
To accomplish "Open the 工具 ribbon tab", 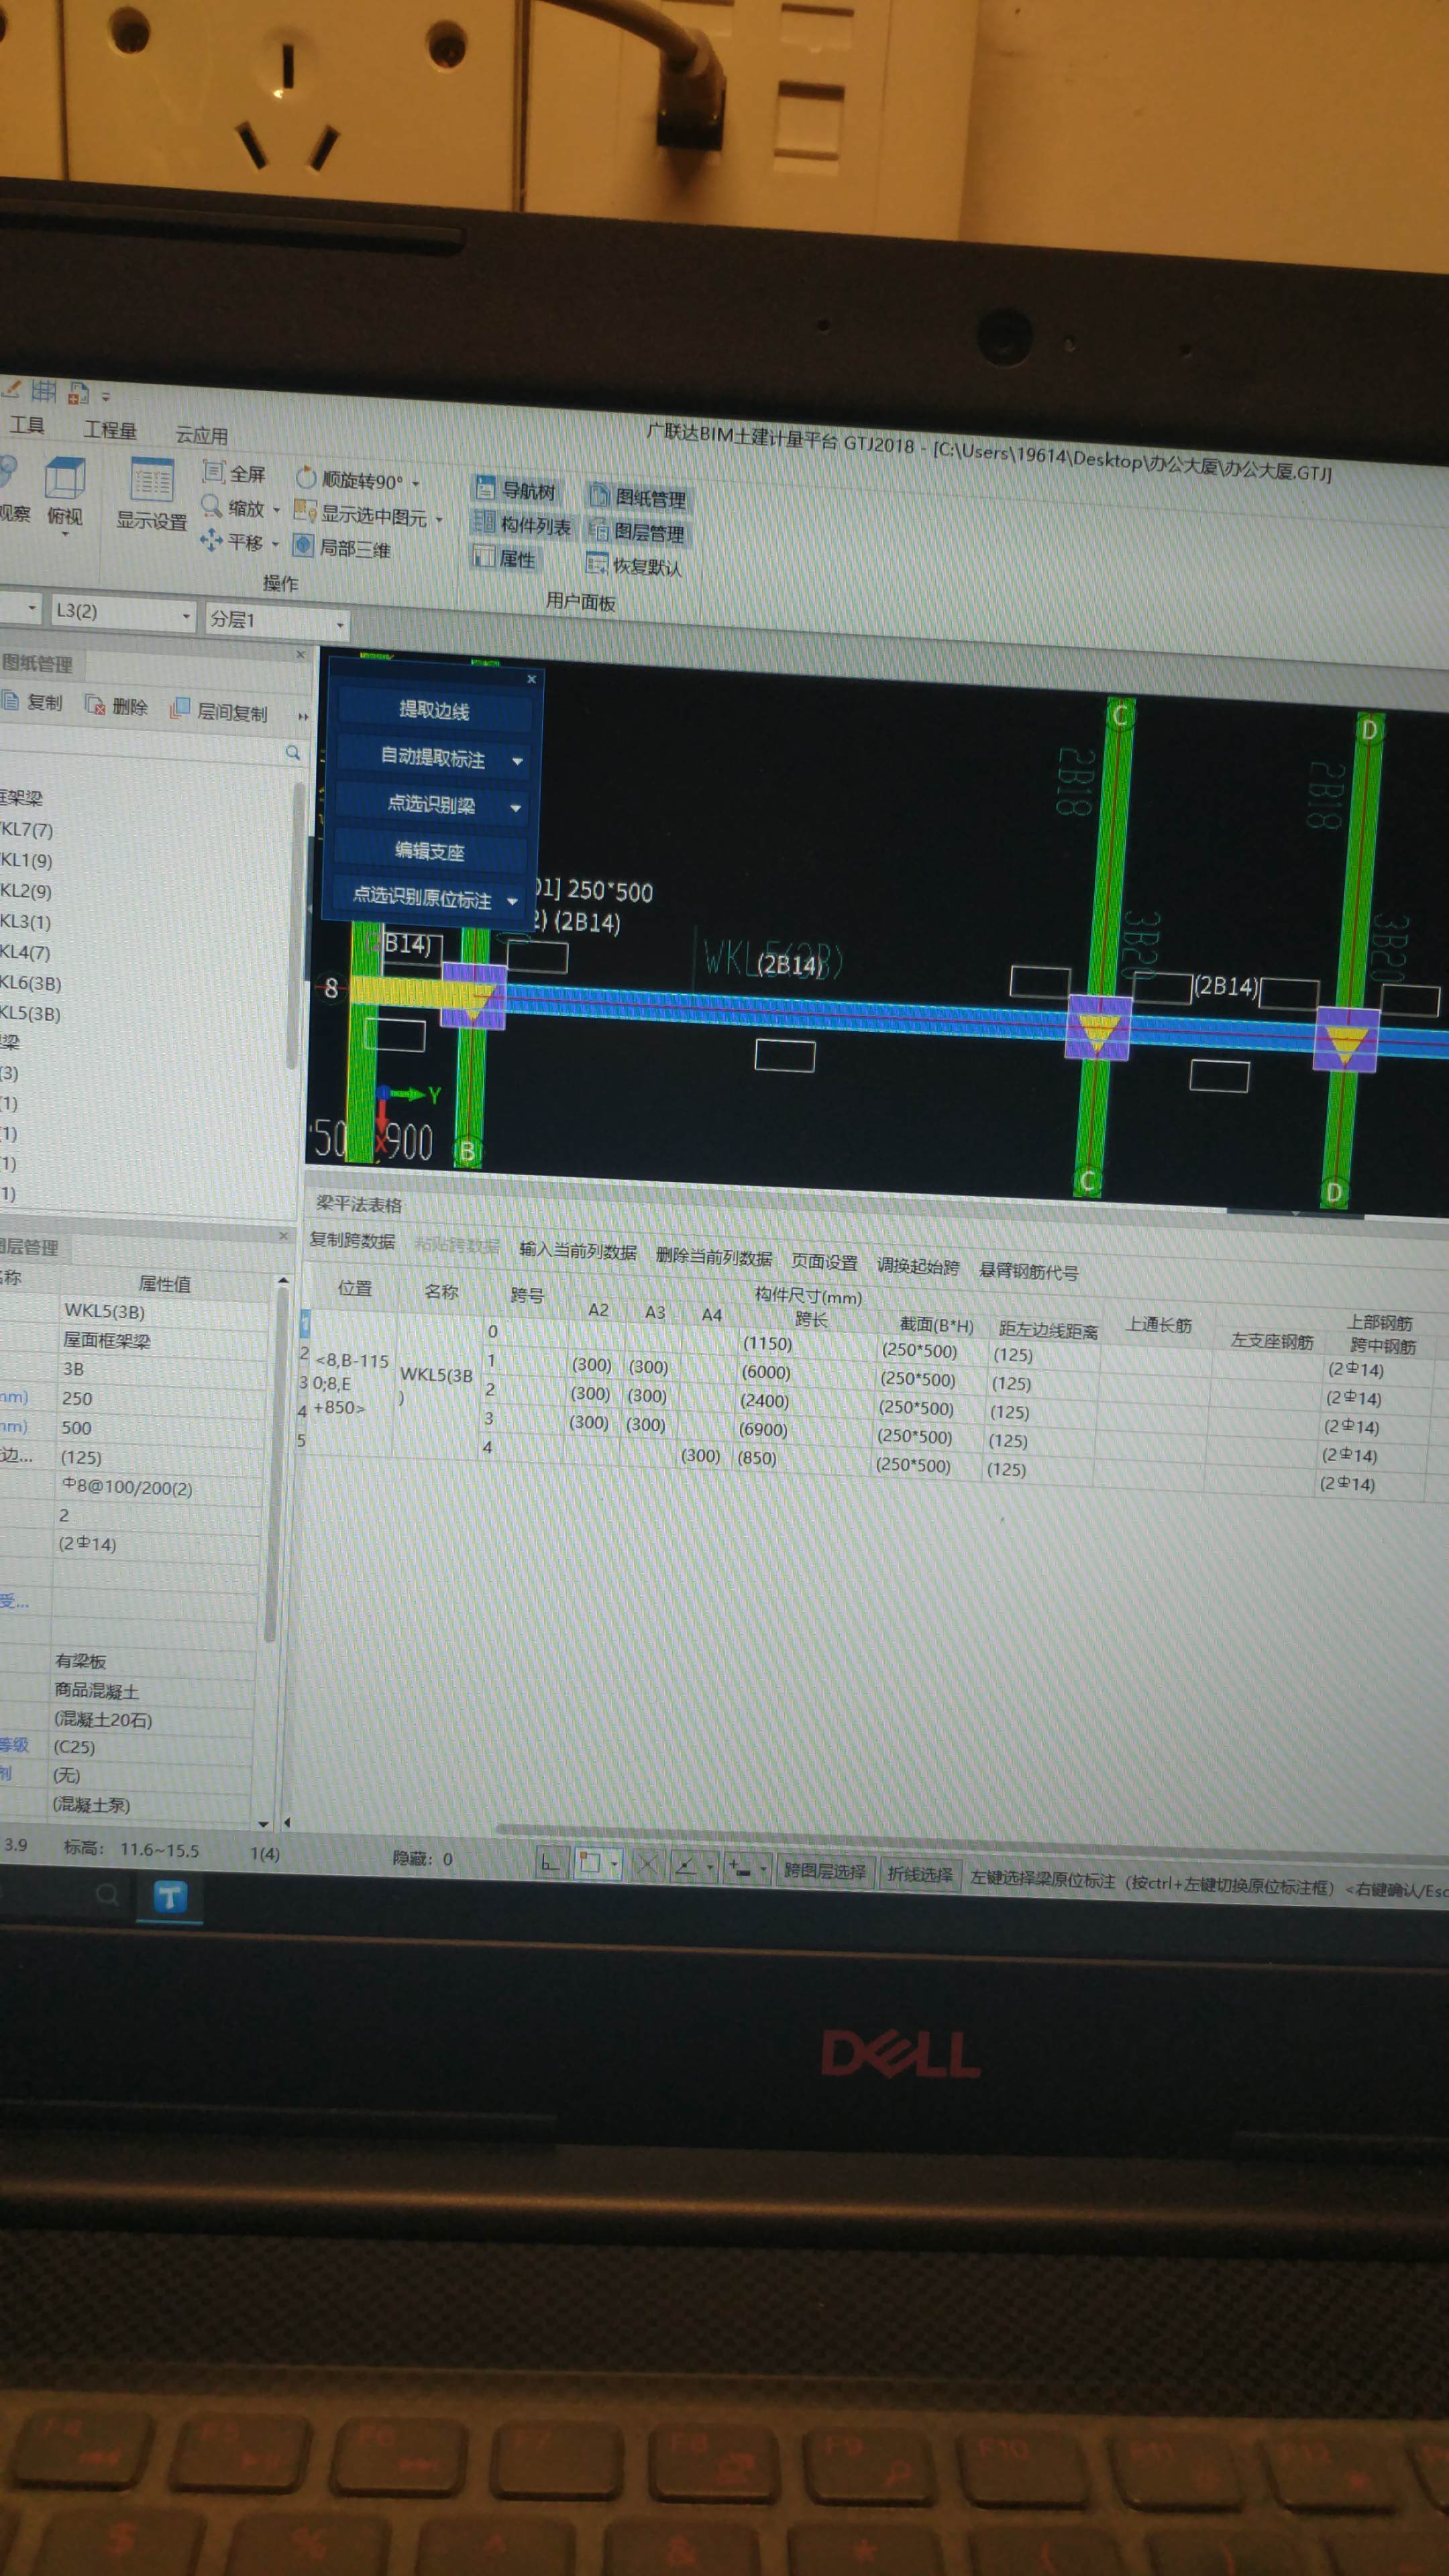I will point(26,425).
